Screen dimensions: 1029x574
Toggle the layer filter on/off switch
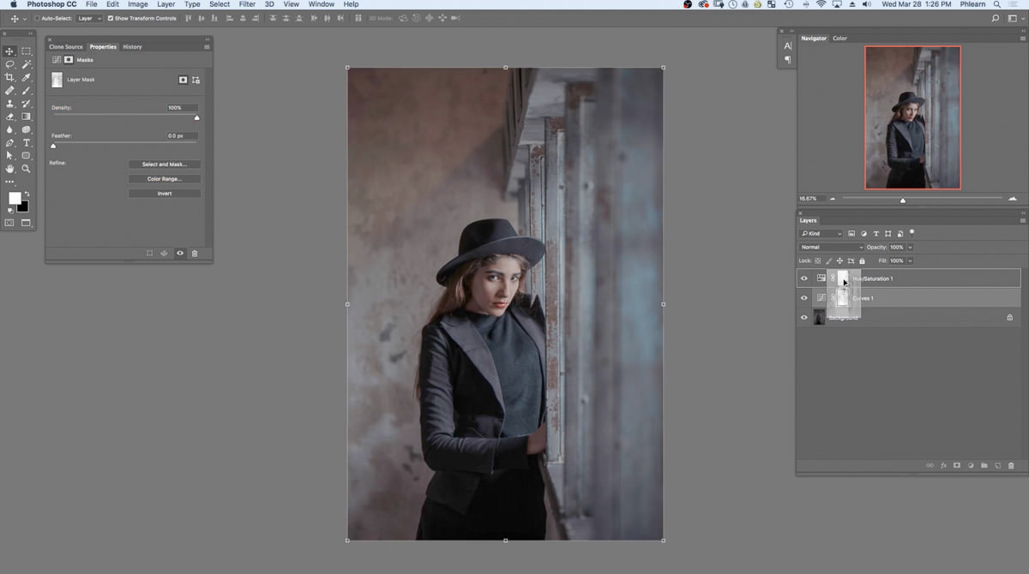[912, 232]
